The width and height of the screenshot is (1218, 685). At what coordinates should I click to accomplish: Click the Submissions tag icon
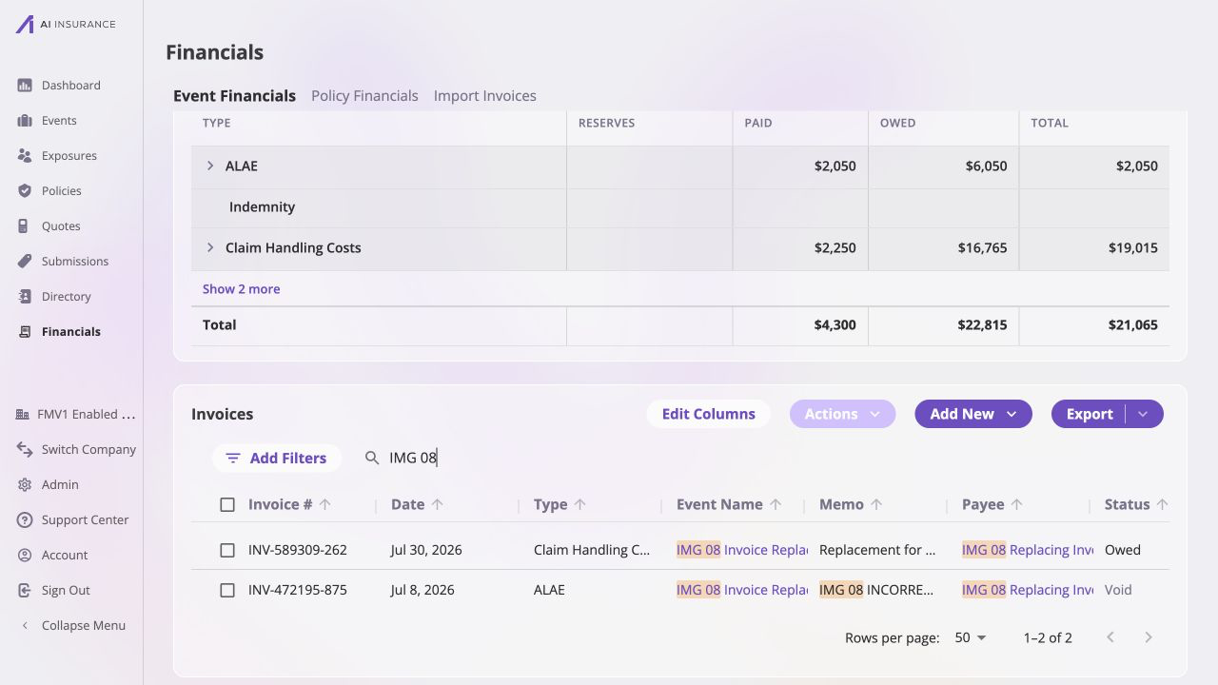(x=25, y=262)
